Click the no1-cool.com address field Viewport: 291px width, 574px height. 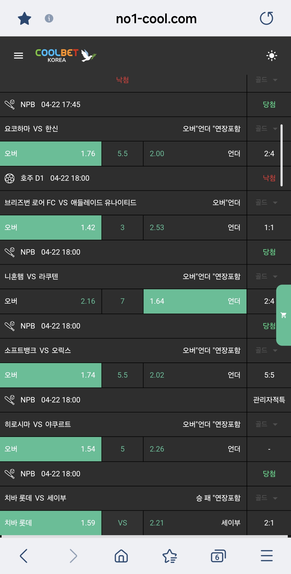[x=156, y=19]
